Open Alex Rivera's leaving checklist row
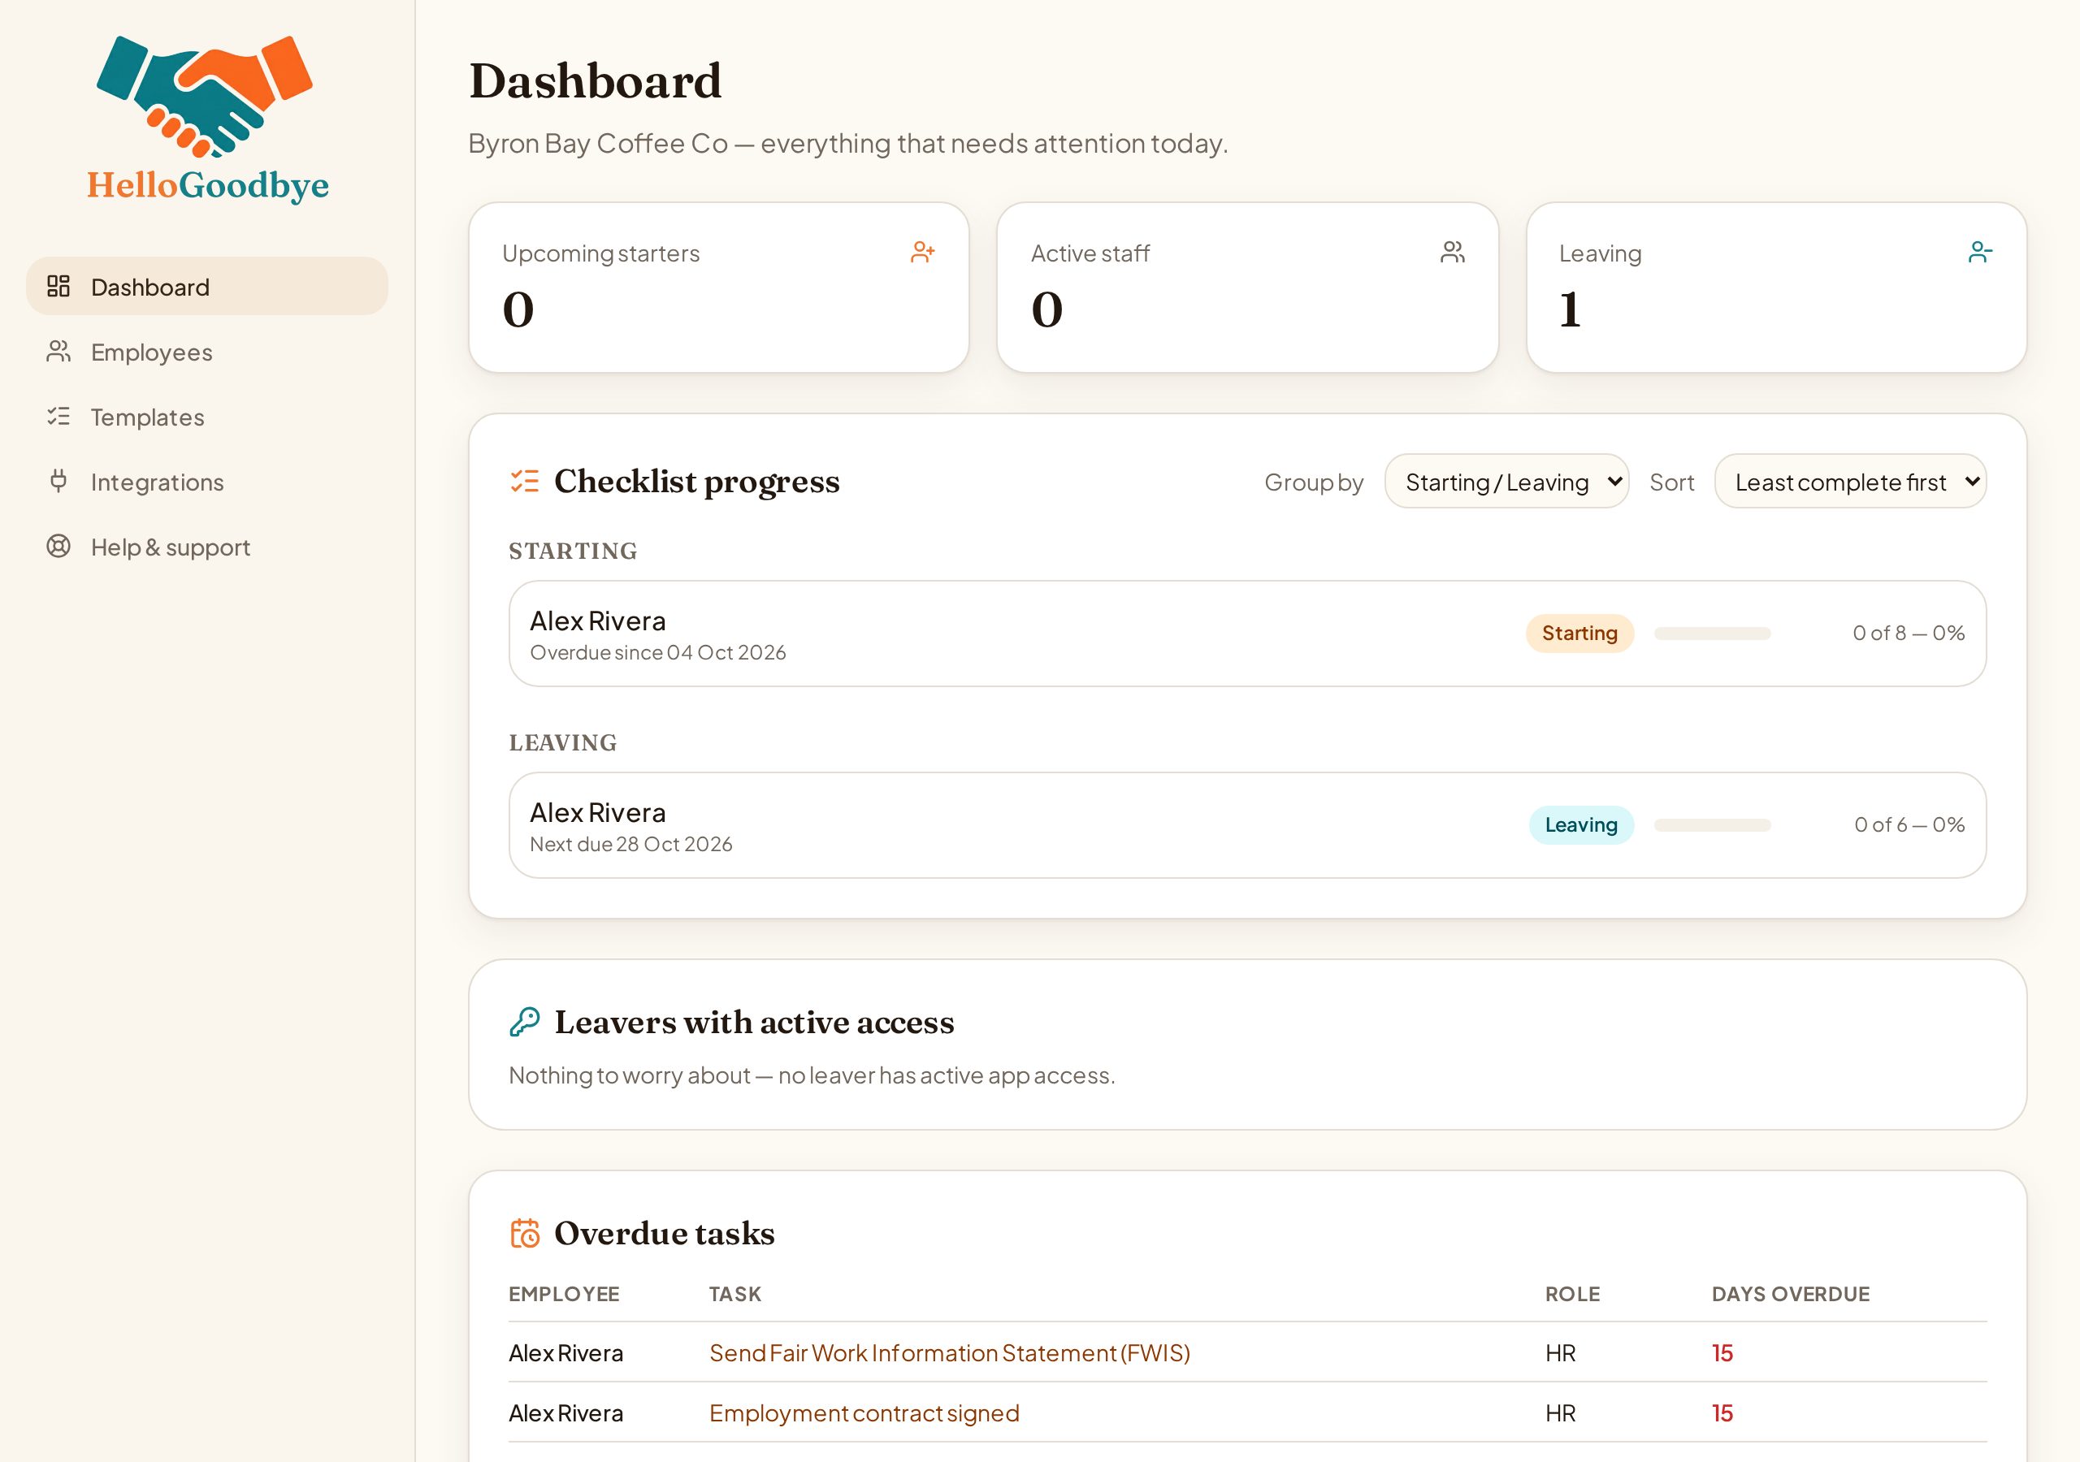Screen dimensions: 2080x1462 [1247, 825]
